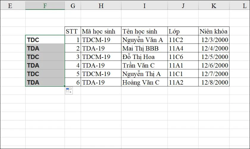Image resolution: width=250 pixels, height=149 pixels.
Task: Click STT cell with value 5
Action: pos(73,74)
